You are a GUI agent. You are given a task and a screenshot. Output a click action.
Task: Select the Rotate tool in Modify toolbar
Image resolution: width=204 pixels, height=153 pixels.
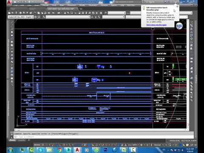(x=192, y=42)
